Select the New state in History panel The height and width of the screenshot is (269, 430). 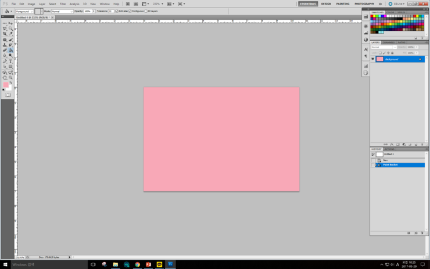(385, 160)
